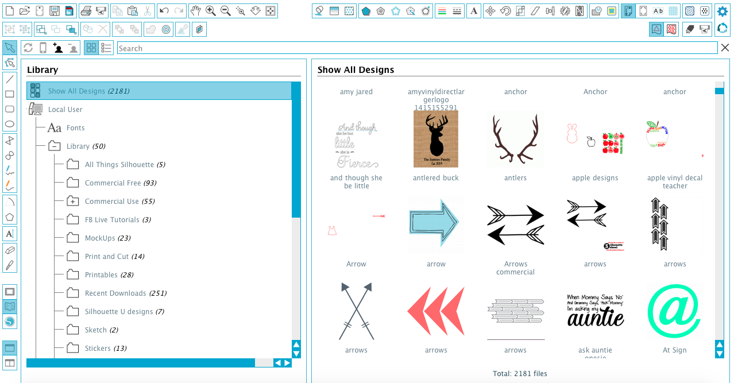The image size is (734, 383).
Task: Collapse the Local User tree
Action: point(34,109)
